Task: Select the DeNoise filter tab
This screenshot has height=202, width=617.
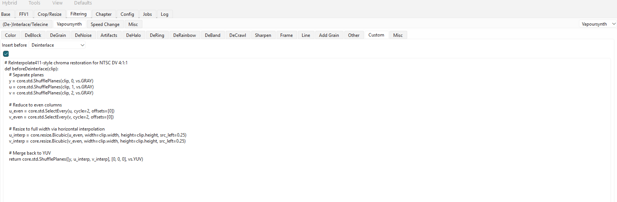Action: 83,35
